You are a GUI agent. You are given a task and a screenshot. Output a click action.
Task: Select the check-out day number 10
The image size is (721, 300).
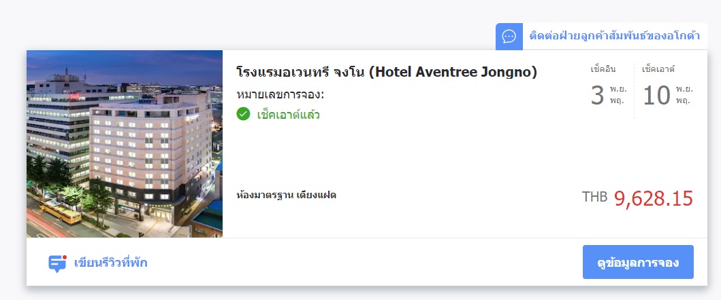656,96
